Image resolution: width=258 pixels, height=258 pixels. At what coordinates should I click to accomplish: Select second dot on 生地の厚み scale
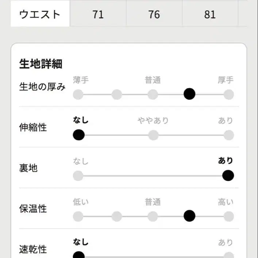click(116, 95)
